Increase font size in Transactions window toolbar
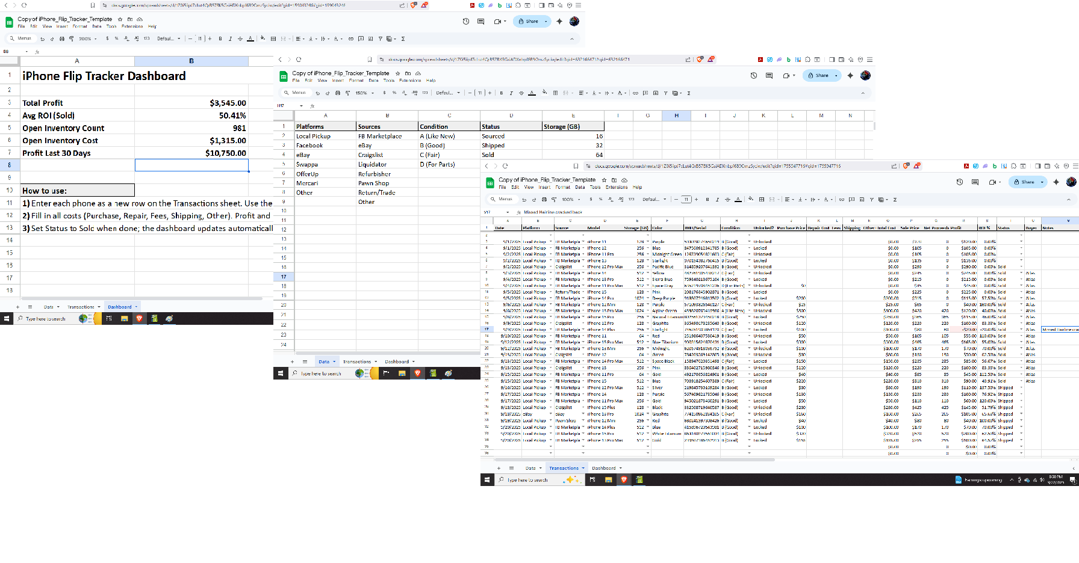 coord(696,200)
